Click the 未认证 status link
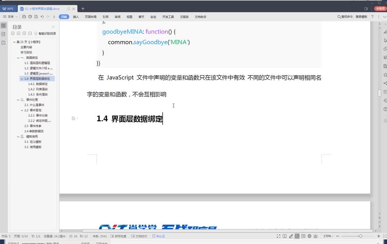Image resolution: width=387 pixels, height=244 pixels. [159, 236]
